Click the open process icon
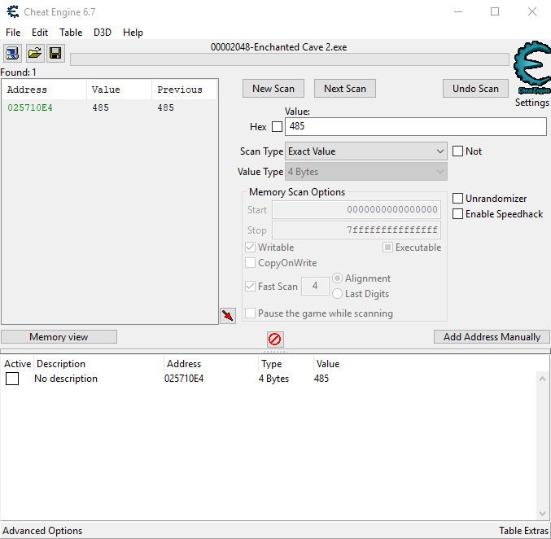The width and height of the screenshot is (551, 539). pos(13,54)
